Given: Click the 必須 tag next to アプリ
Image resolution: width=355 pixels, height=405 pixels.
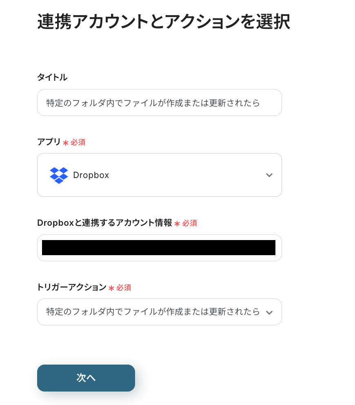Looking at the screenshot, I should pos(78,142).
